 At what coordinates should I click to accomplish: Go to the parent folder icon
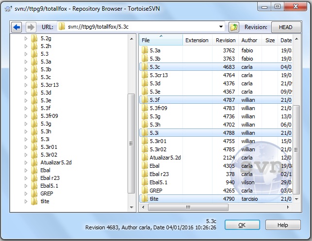pos(234,27)
